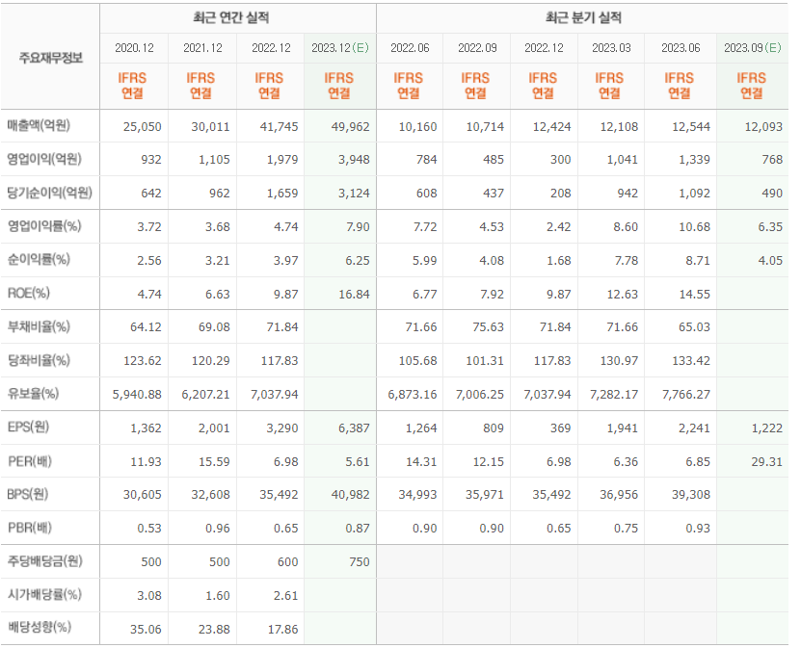
Task: Click the payout ratio value '17.86'
Action: (282, 629)
